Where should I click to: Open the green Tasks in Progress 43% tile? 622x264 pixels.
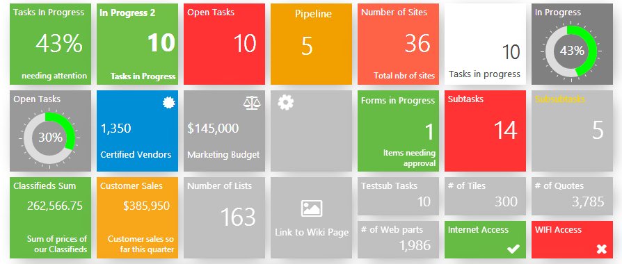[50, 44]
